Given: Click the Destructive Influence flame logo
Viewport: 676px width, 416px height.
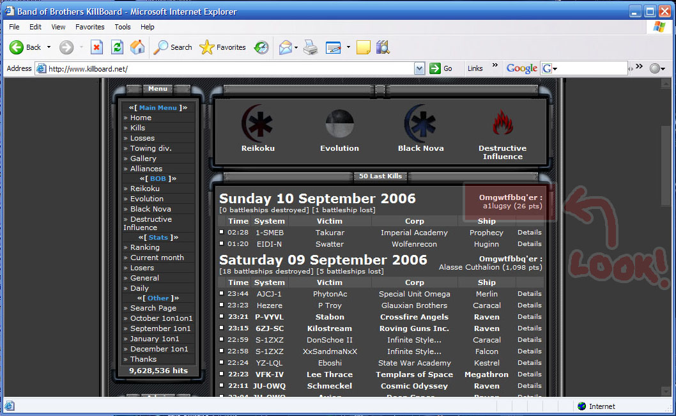Looking at the screenshot, I should tap(503, 123).
